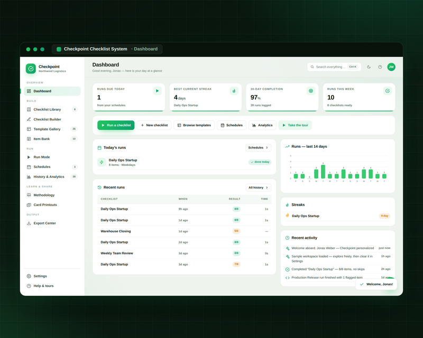This screenshot has height=338, width=423.
Task: Click Sample workspace loaded activity entry
Action: (338, 259)
